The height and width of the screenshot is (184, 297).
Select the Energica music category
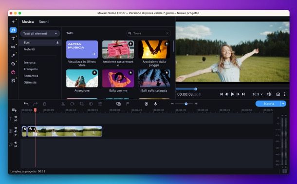(30, 62)
